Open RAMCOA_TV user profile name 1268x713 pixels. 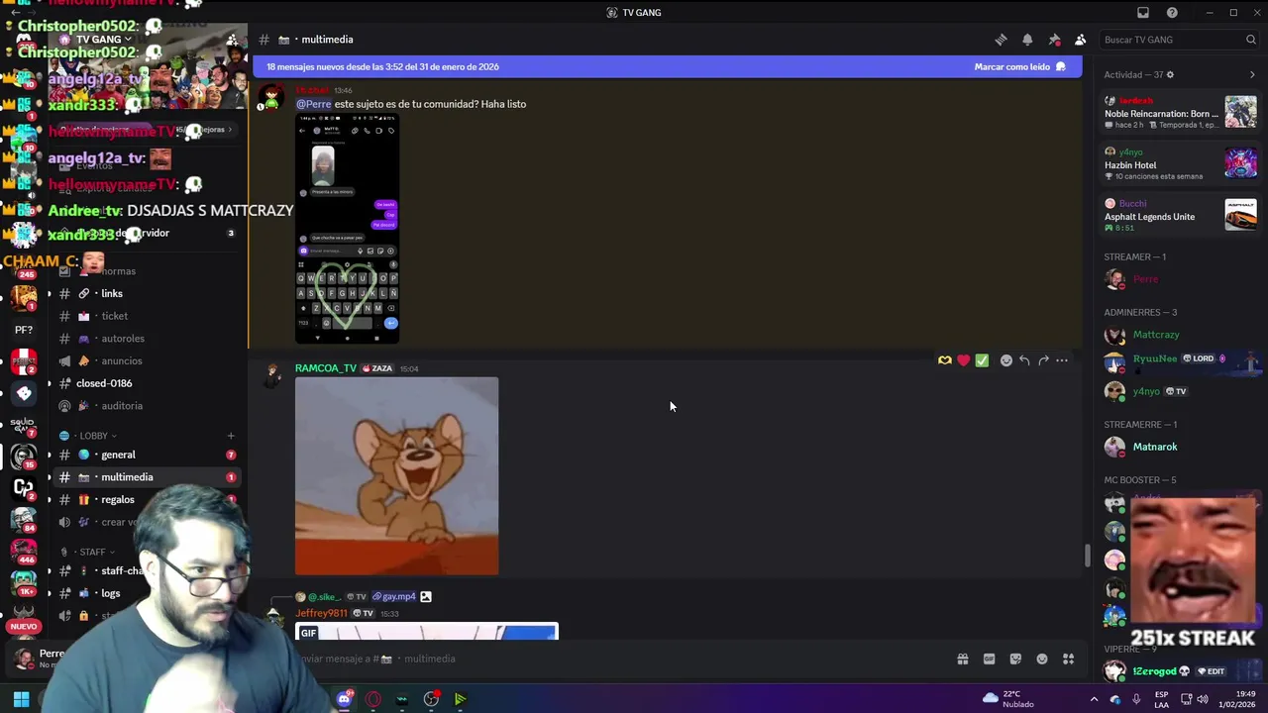[x=325, y=368]
